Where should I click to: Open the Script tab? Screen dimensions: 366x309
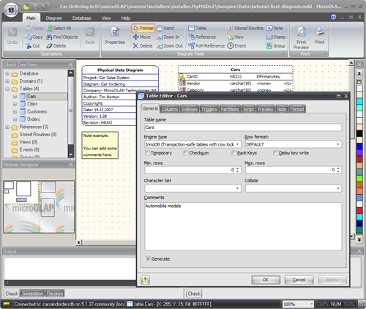248,109
